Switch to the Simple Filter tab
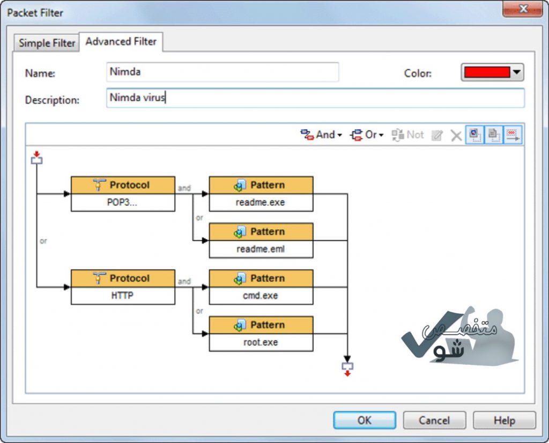Viewport: 549px width, 443px height. (x=47, y=43)
